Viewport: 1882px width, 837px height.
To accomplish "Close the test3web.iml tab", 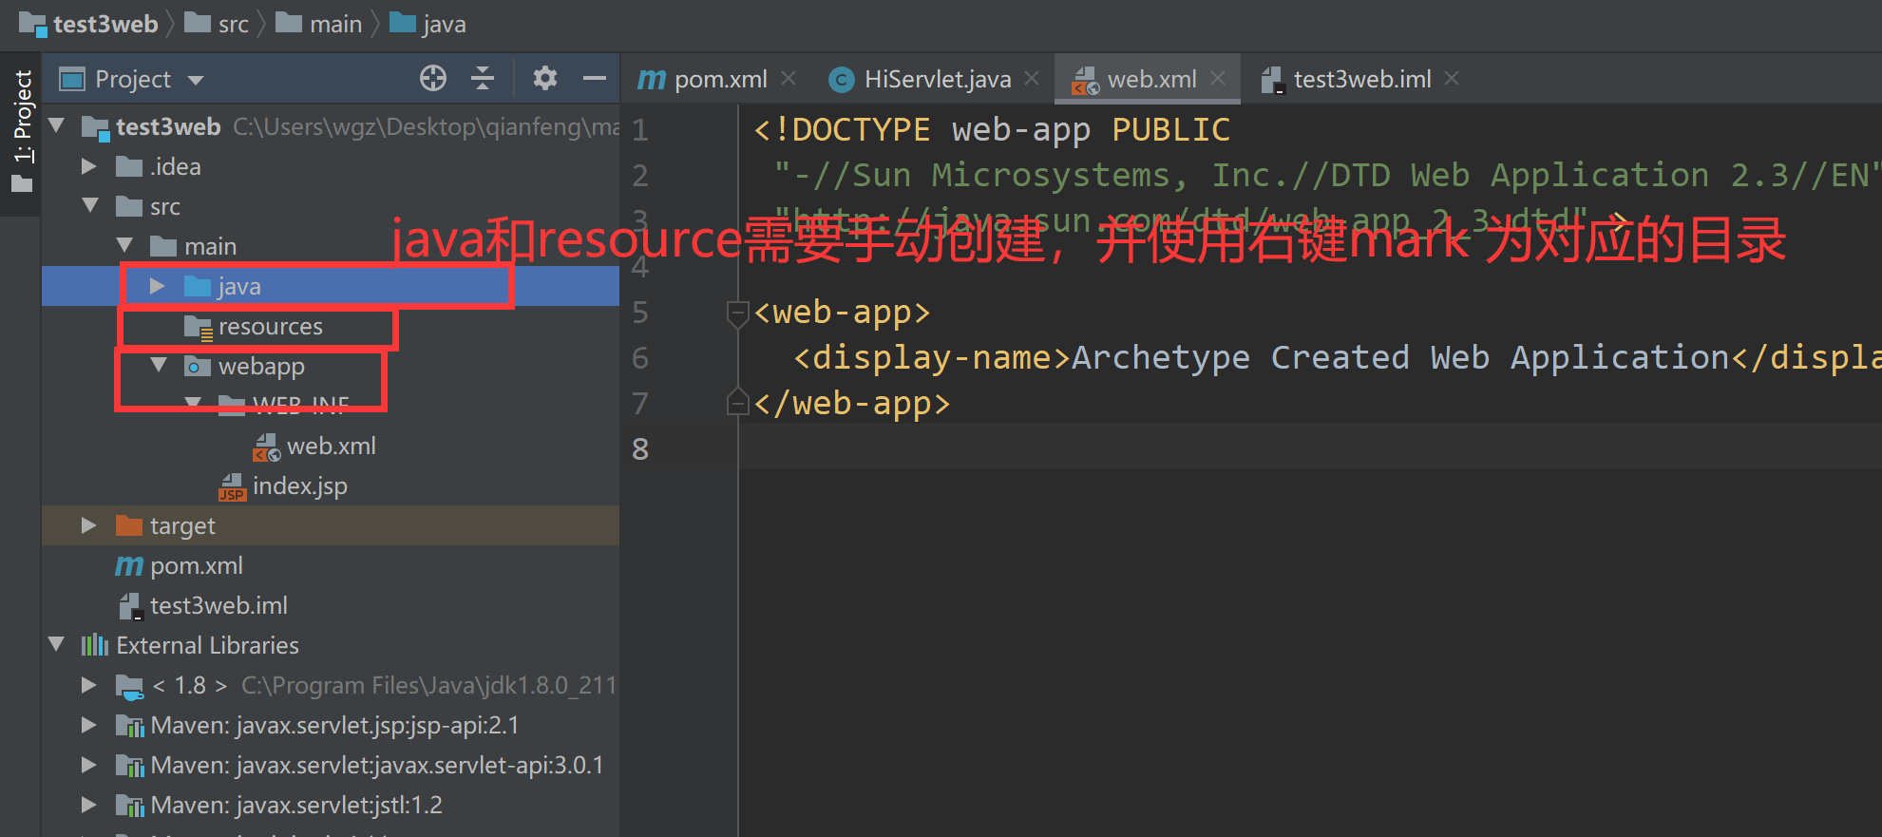I will tap(1452, 79).
